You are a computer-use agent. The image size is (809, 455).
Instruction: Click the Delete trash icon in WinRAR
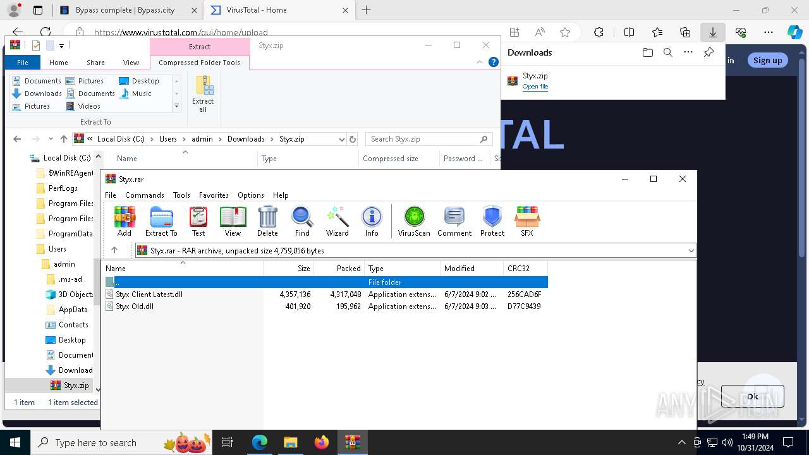(267, 222)
